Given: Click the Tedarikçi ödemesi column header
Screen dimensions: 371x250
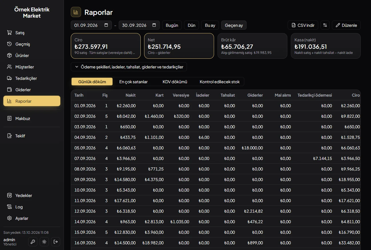Looking at the screenshot, I should tap(315, 95).
